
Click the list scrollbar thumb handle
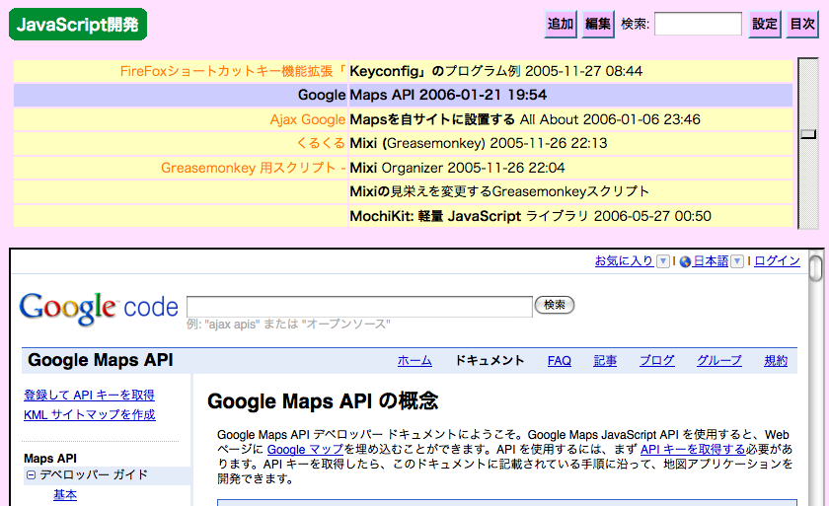[808, 134]
